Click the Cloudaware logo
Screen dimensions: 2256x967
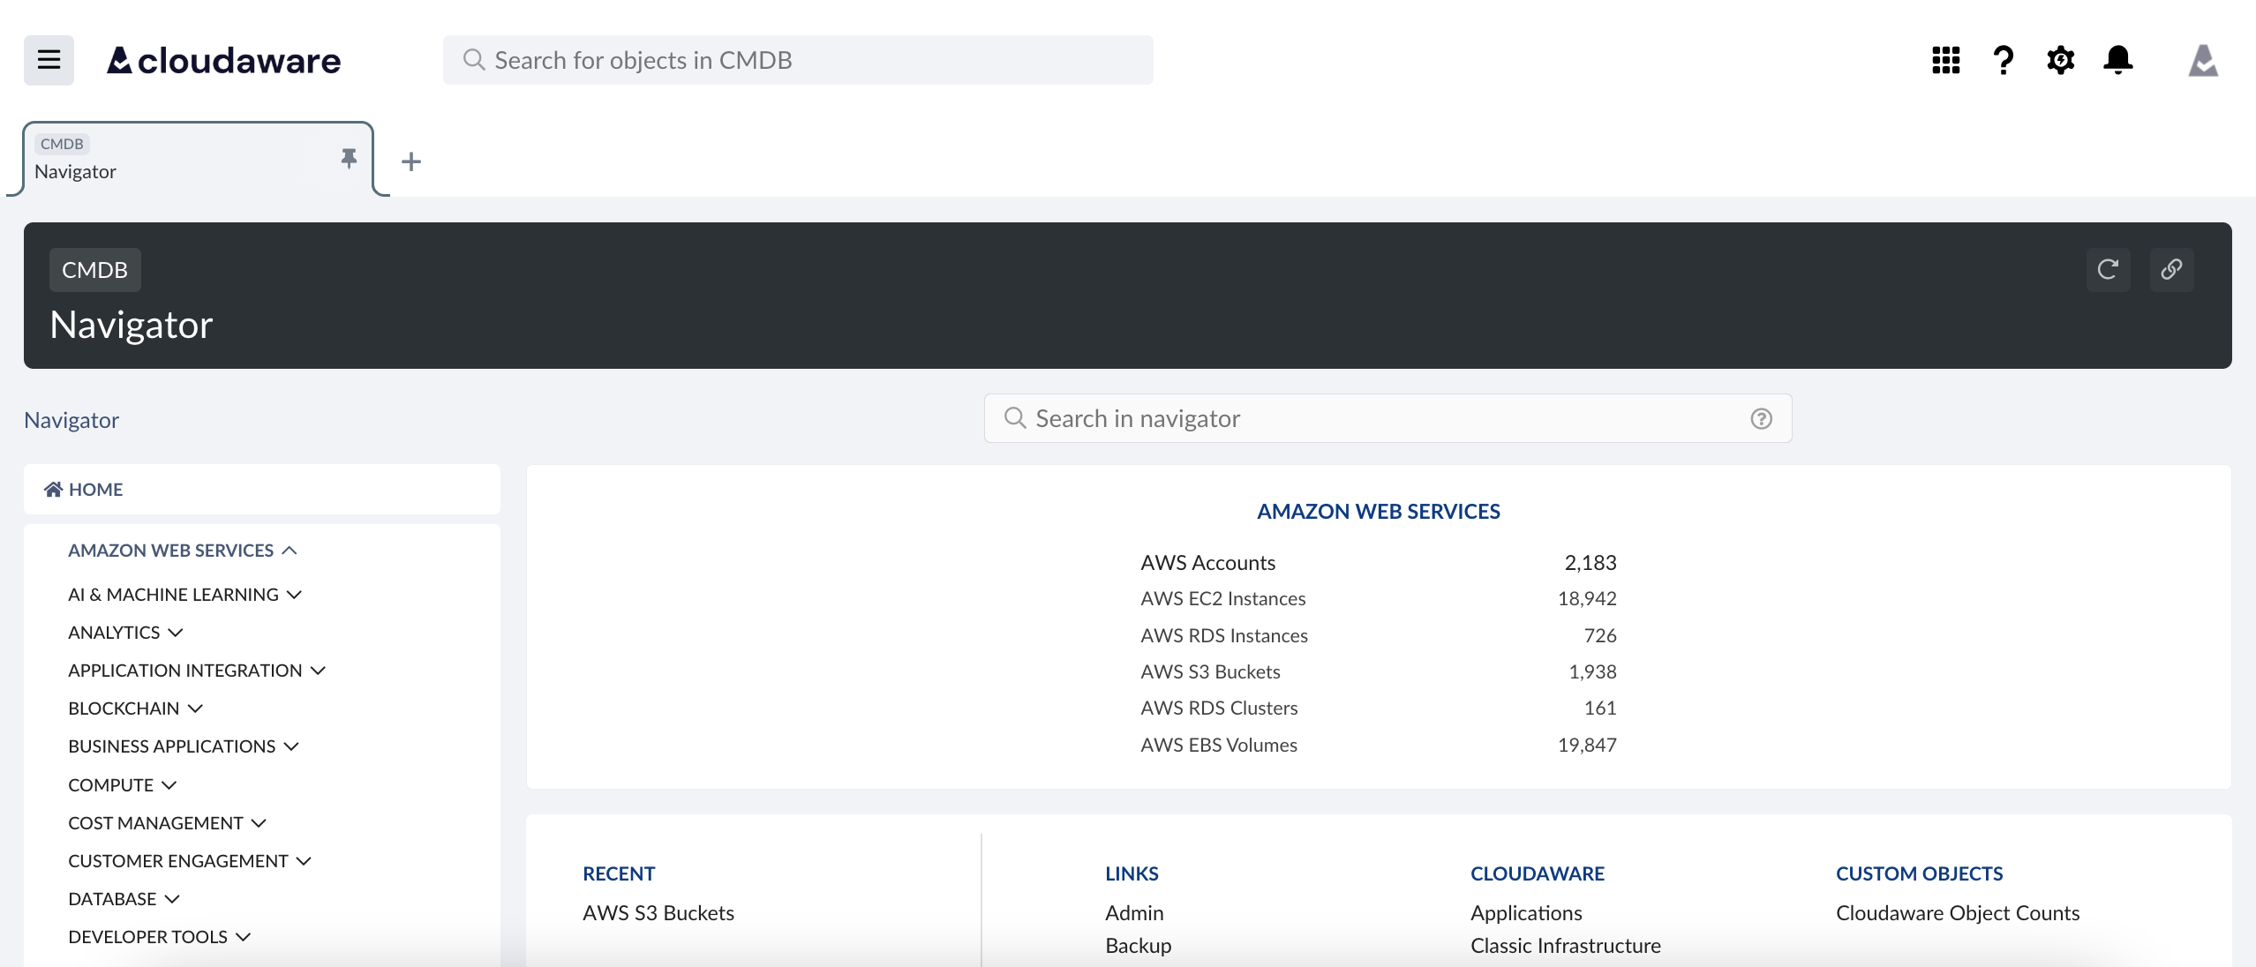tap(223, 60)
